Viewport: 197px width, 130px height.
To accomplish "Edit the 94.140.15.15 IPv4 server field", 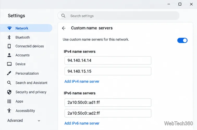I will pyautogui.click(x=108, y=71).
